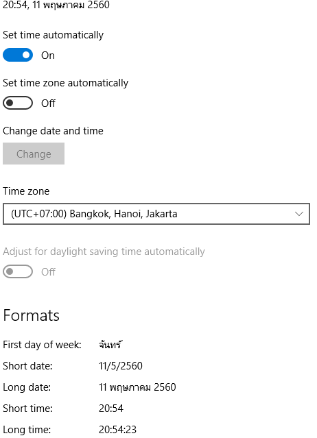Enable Set time zone automatically switch

[x=18, y=103]
